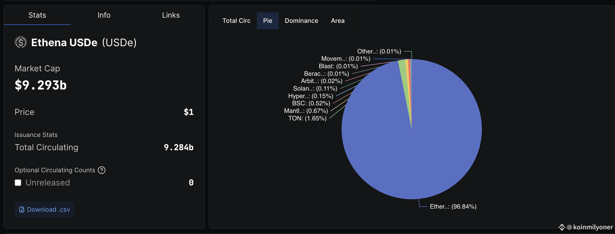Click the Issuance Stats heading
The image size is (615, 234).
(x=36, y=135)
